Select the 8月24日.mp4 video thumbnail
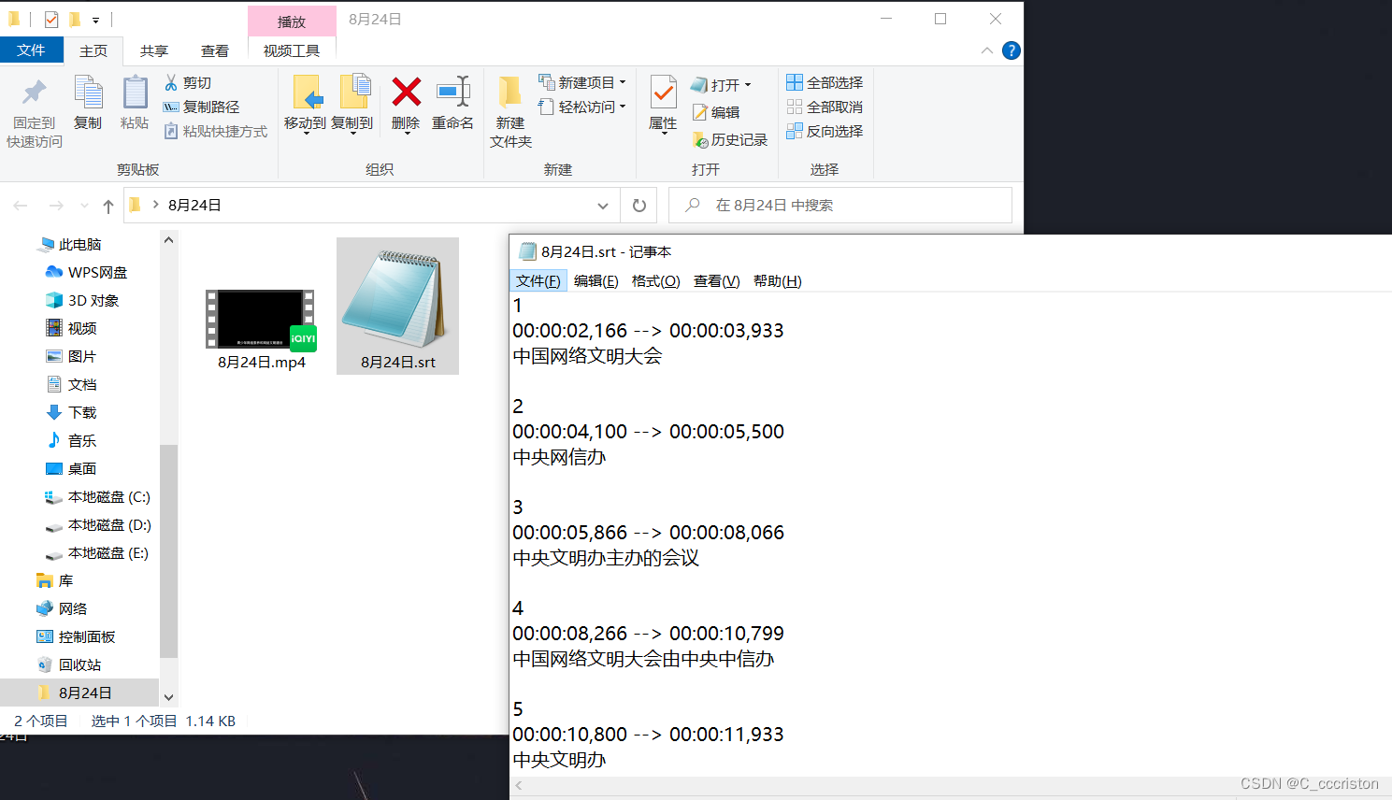The width and height of the screenshot is (1392, 800). pyautogui.click(x=261, y=320)
